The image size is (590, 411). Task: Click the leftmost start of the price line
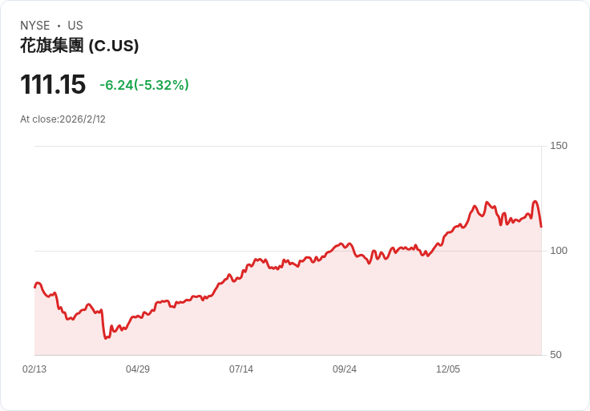point(34,287)
